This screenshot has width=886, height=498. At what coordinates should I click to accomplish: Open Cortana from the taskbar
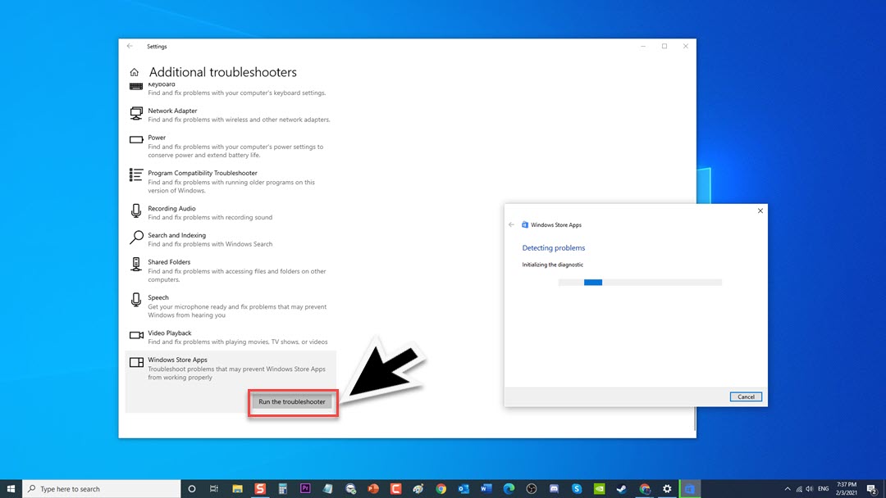(191, 489)
